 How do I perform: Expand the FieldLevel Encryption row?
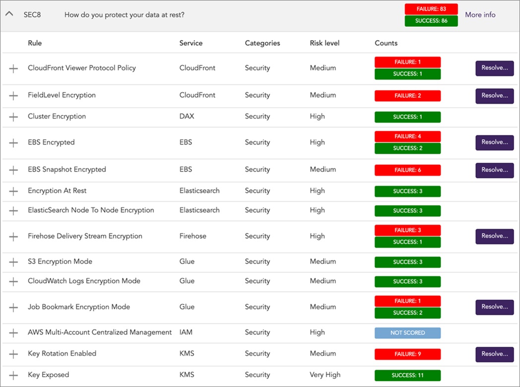click(13, 96)
